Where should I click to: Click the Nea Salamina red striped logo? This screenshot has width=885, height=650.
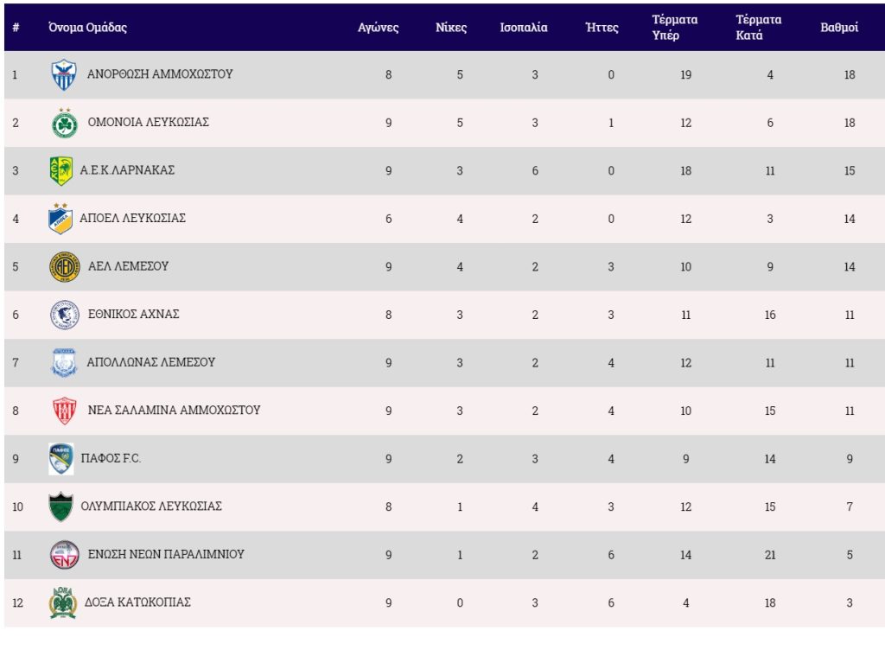[x=64, y=411]
